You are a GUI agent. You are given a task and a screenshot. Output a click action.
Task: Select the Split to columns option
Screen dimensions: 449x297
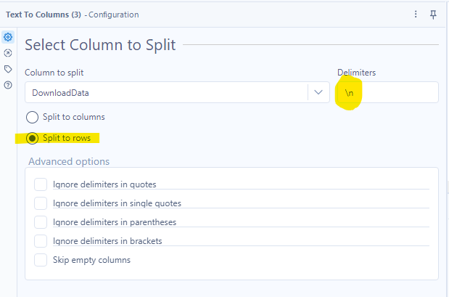(32, 117)
